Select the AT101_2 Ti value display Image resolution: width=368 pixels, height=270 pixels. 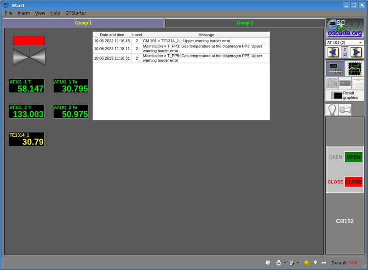[27, 111]
